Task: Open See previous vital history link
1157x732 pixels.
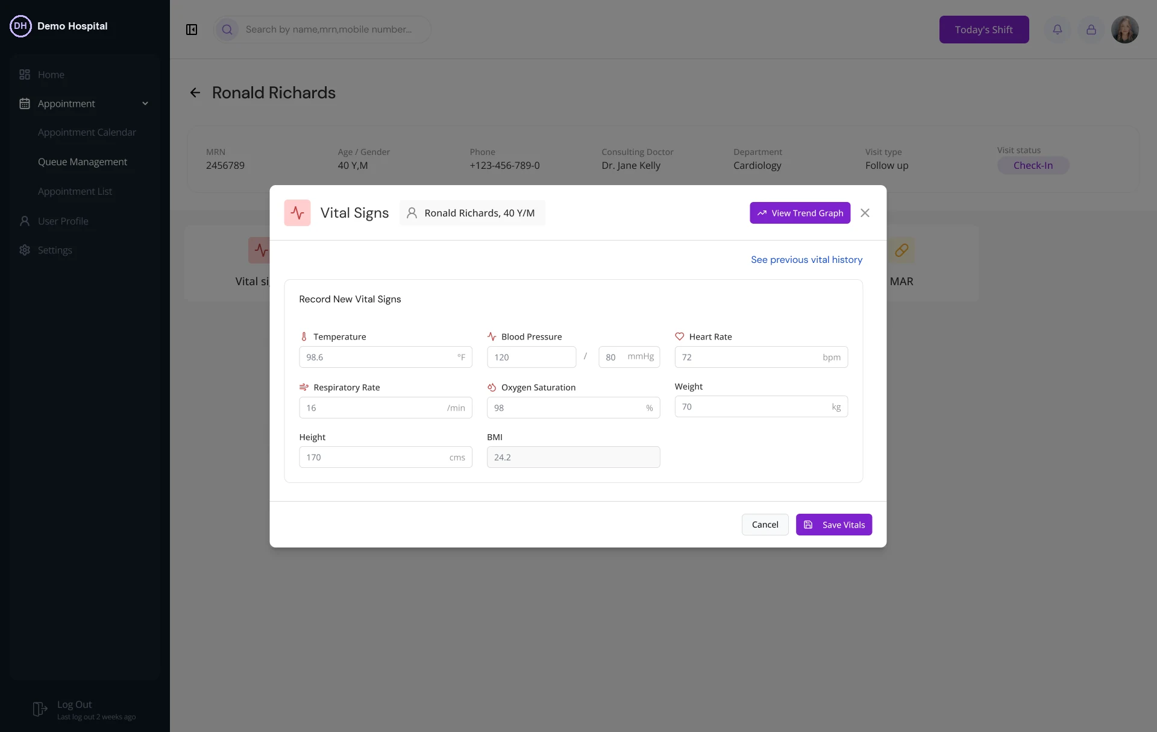Action: pyautogui.click(x=806, y=260)
